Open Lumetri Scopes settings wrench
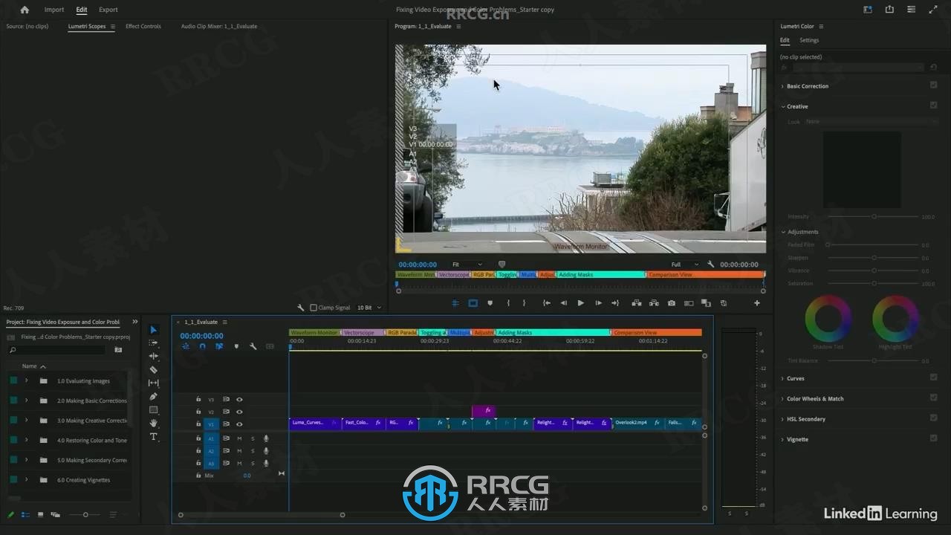The height and width of the screenshot is (535, 951). (x=301, y=308)
